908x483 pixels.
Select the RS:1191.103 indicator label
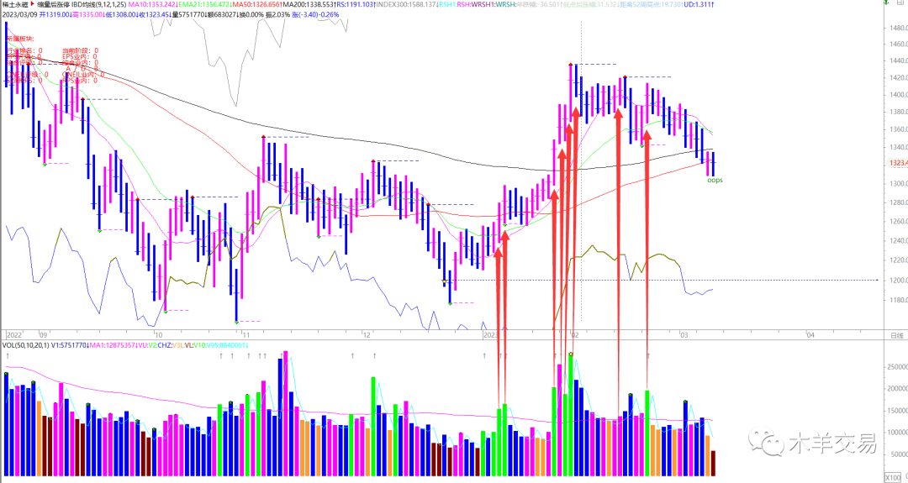pyautogui.click(x=355, y=5)
